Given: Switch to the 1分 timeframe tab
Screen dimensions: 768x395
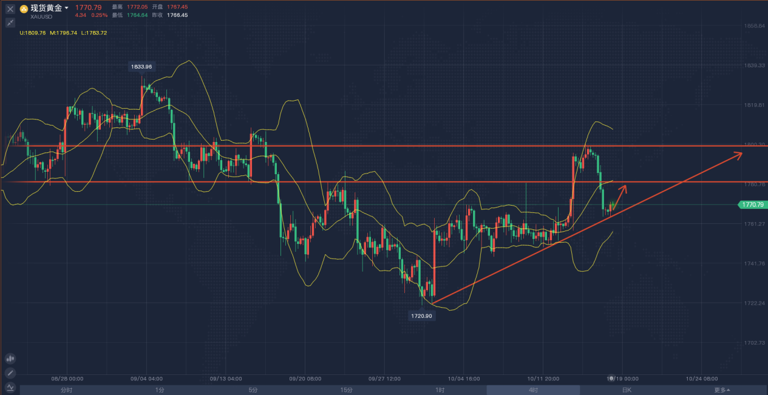Looking at the screenshot, I should tap(160, 390).
